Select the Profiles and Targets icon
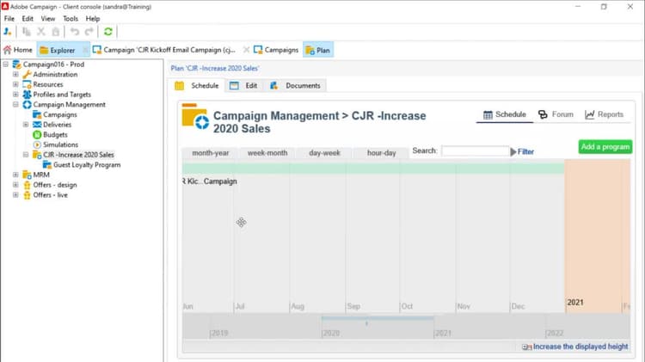Image resolution: width=645 pixels, height=362 pixels. [28, 95]
